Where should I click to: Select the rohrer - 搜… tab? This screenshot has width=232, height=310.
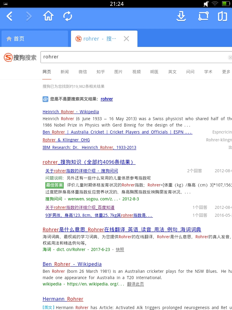pos(104,39)
